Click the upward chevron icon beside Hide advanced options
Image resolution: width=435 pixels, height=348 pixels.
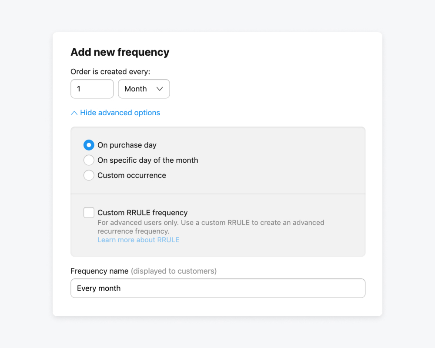tap(74, 113)
